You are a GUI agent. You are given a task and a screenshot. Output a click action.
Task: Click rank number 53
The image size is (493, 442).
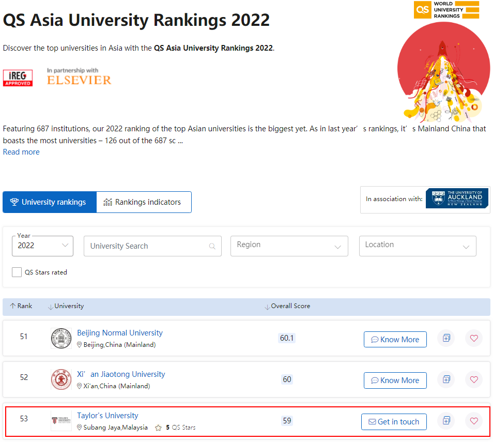tap(24, 419)
